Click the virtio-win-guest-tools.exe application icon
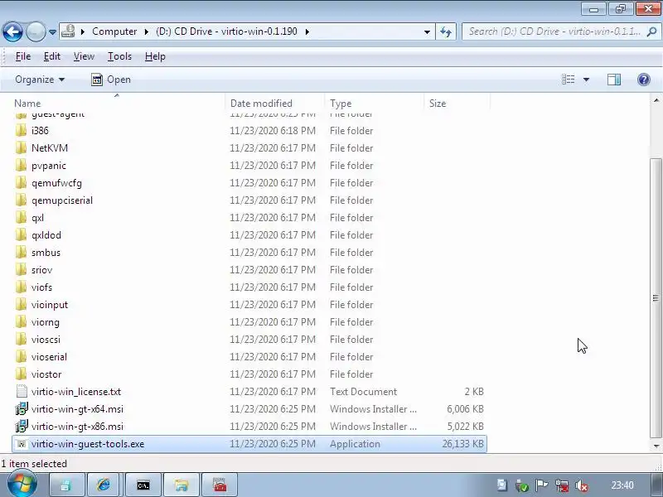Image resolution: width=663 pixels, height=497 pixels. pos(22,444)
